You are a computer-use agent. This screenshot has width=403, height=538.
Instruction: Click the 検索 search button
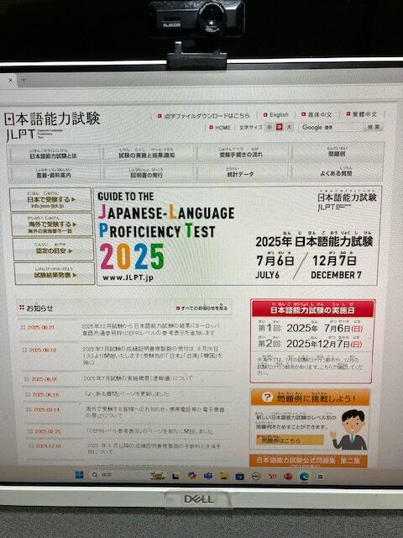tap(374, 127)
